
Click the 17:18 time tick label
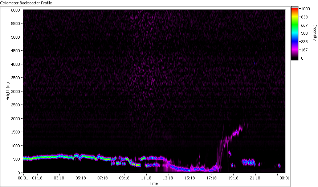(212, 178)
